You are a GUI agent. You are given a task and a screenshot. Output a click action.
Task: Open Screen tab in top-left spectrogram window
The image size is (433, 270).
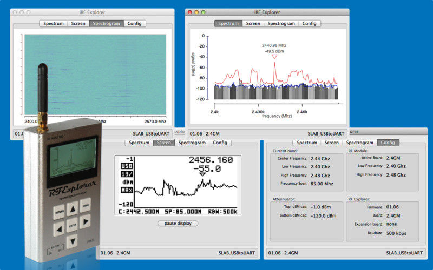tap(78, 23)
